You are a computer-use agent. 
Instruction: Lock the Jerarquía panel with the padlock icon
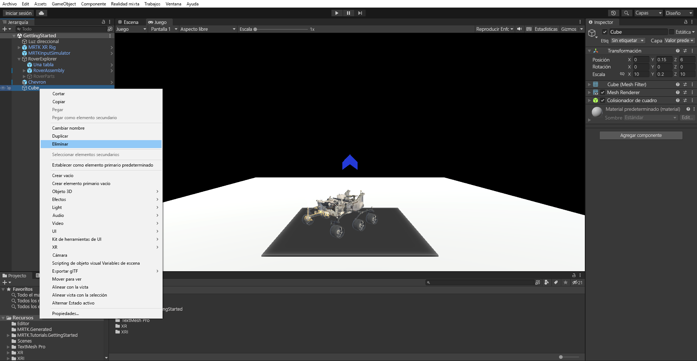click(103, 22)
